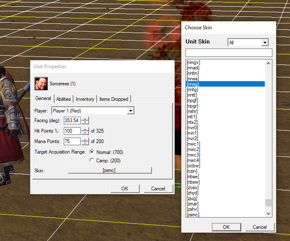Decrease the Facing degrees value

pos(85,123)
